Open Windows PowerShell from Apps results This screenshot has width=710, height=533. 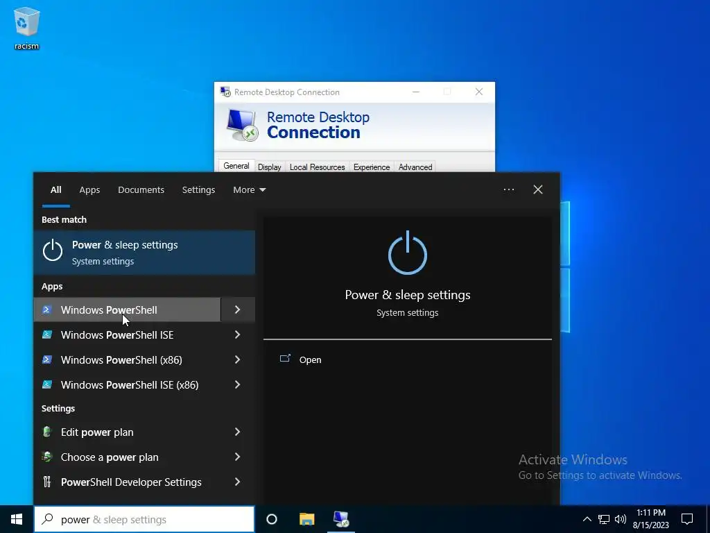[x=128, y=310]
